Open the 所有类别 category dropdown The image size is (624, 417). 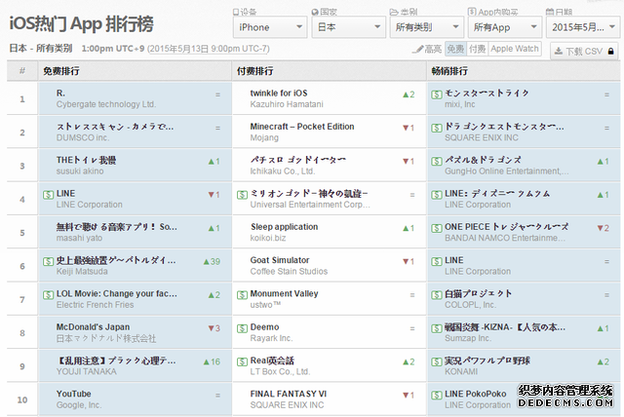point(427,27)
